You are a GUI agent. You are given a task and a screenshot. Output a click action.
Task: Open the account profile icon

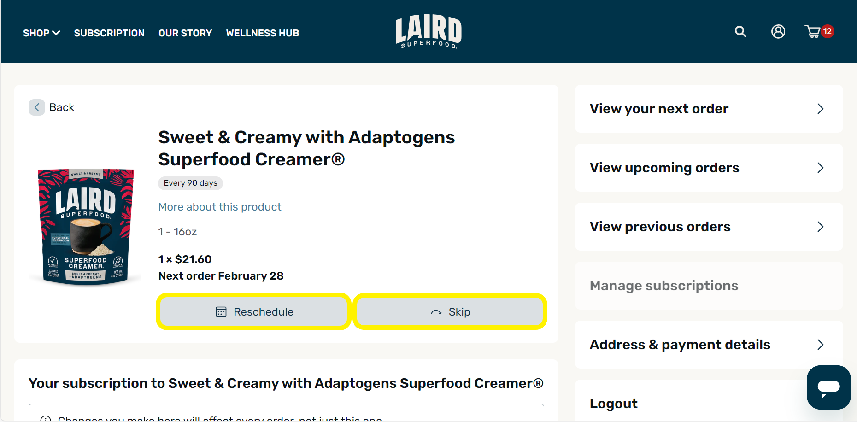[x=778, y=31]
